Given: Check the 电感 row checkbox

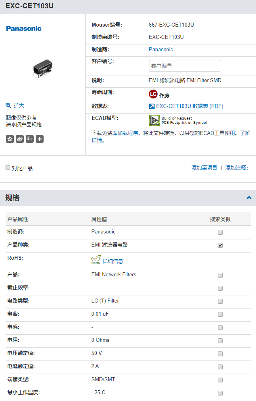Looking at the screenshot, I should pos(220,328).
